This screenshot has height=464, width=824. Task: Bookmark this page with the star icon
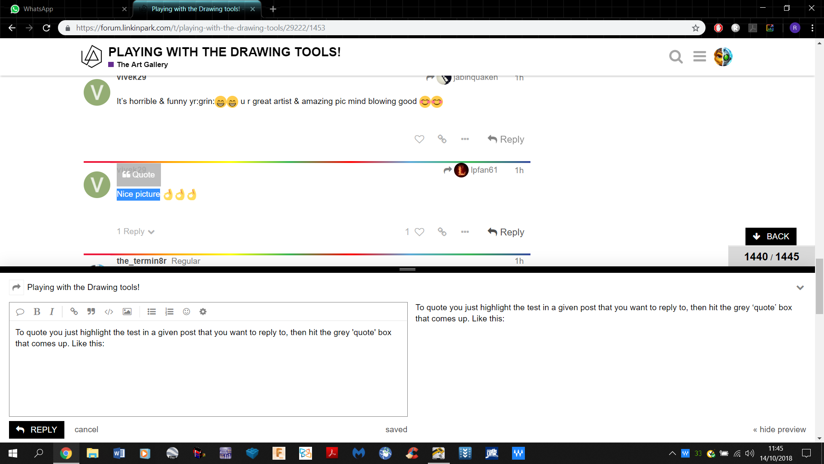696,28
